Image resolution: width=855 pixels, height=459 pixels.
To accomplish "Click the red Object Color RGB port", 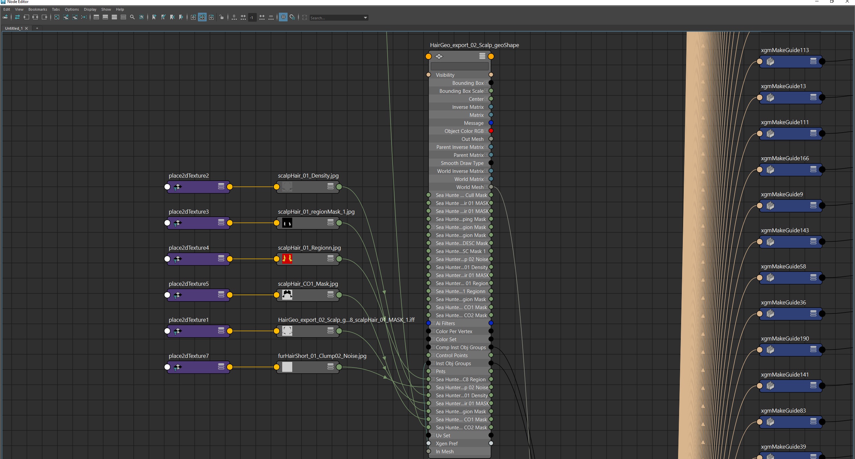I will [x=491, y=131].
